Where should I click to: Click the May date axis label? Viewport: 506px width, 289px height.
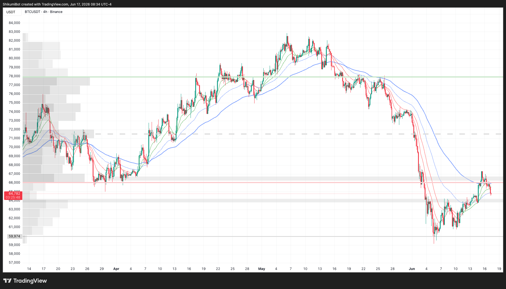point(261,269)
